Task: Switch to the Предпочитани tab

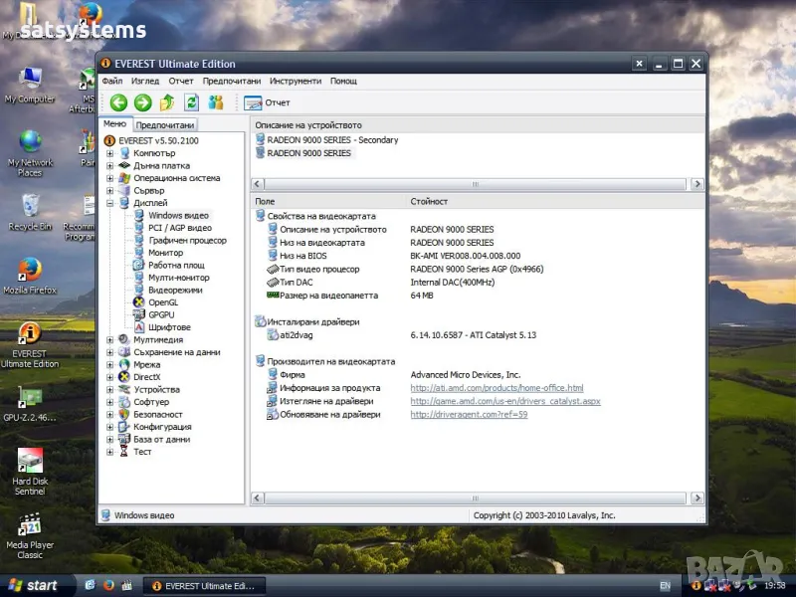Action: coord(165,125)
